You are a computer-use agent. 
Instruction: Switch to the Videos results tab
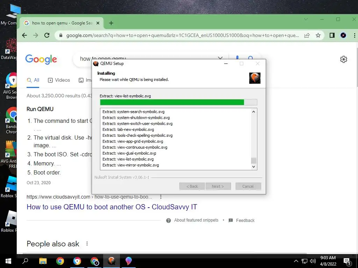coord(59,80)
